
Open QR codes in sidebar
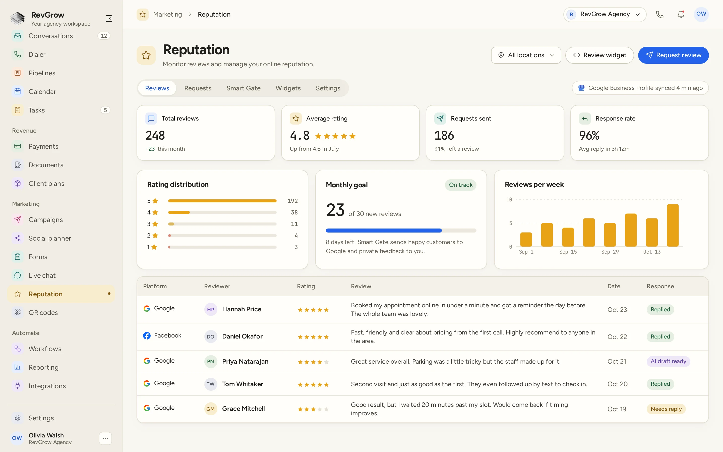coord(61,312)
